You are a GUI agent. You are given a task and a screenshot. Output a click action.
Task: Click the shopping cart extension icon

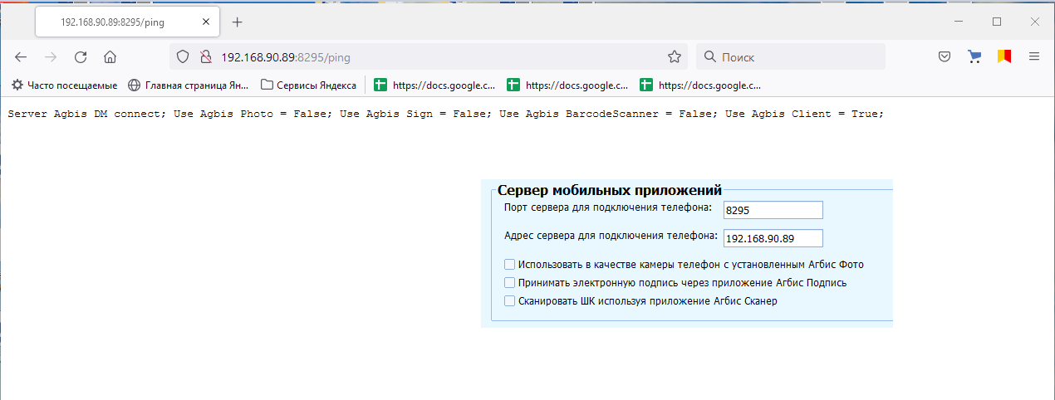click(974, 57)
